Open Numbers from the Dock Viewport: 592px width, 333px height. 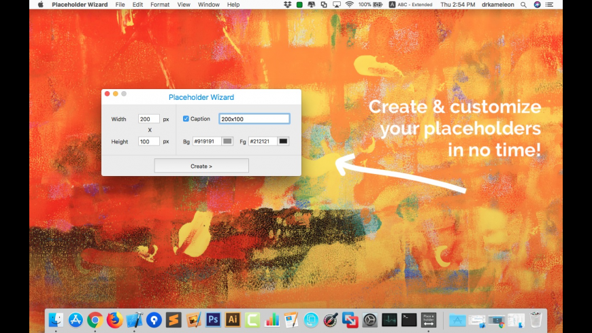pyautogui.click(x=272, y=320)
